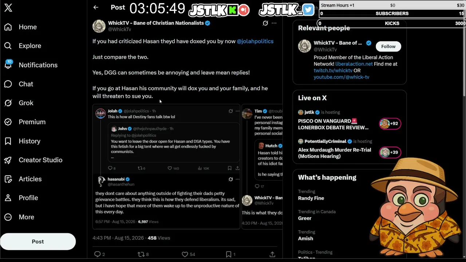Click the 458 Views count
466x262 pixels.
[x=159, y=238]
